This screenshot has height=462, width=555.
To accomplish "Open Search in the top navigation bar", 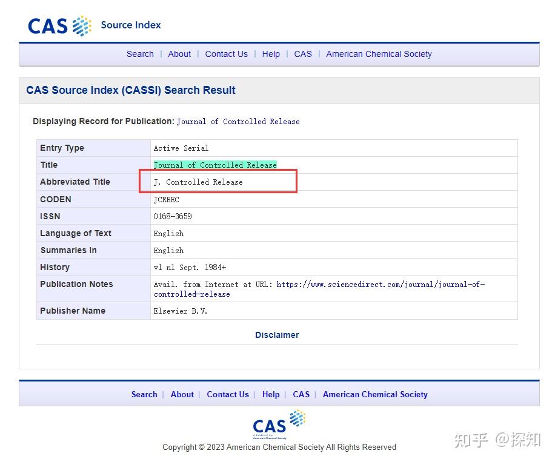I will pyautogui.click(x=140, y=54).
